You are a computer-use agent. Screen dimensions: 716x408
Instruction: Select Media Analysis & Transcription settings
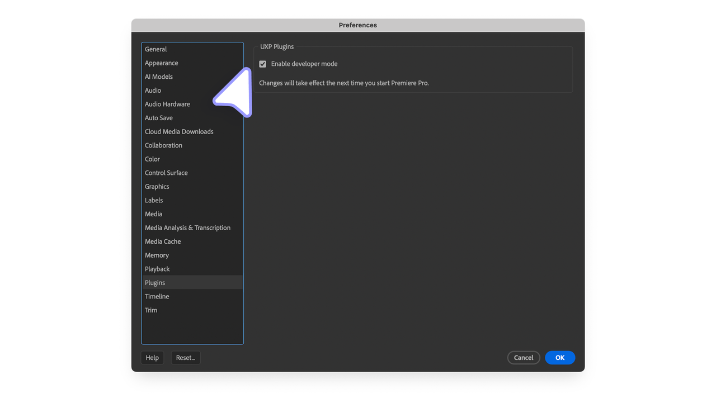click(187, 227)
